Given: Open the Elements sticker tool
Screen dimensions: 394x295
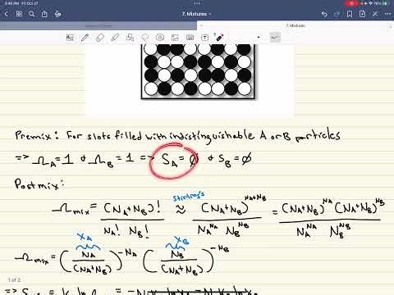Looking at the screenshot, I should pos(160,38).
